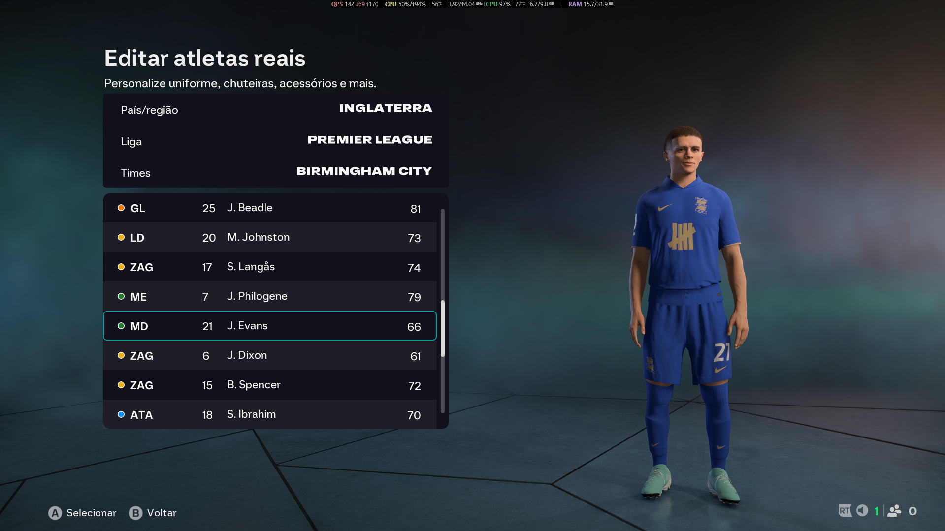Open the País/região selector showing Inglaterra
Image resolution: width=945 pixels, height=531 pixels.
coord(276,110)
